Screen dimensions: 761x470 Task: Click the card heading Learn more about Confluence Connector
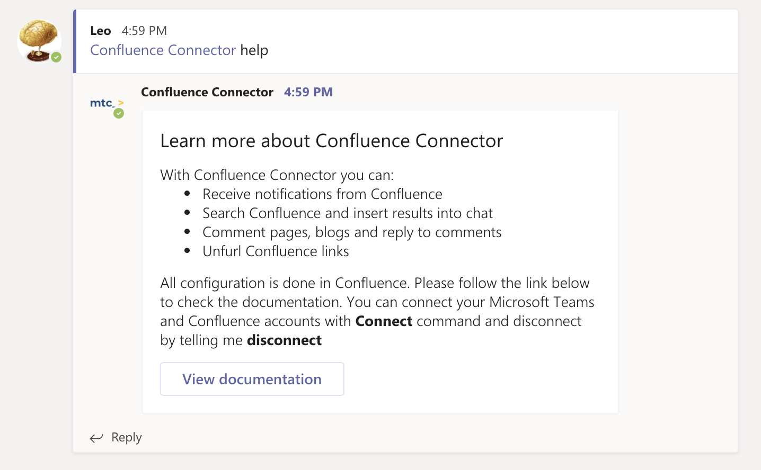click(331, 141)
